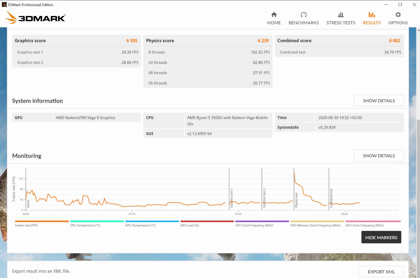Image resolution: width=420 pixels, height=278 pixels.
Task: Click the Physics score value 6 239
Action: tap(263, 41)
